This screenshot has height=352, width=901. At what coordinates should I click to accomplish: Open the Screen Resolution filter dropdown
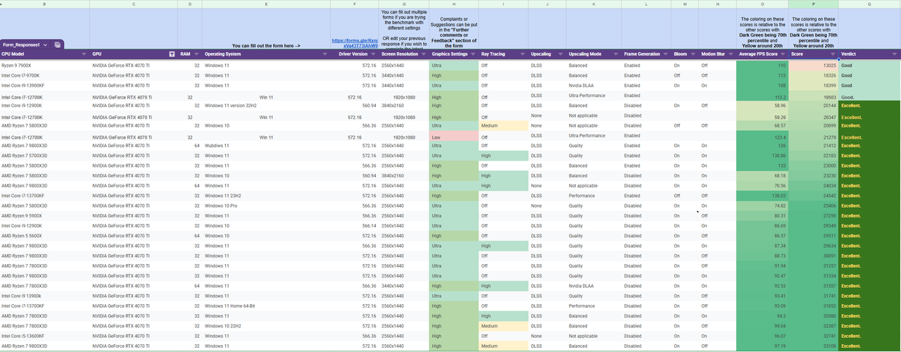[423, 54]
